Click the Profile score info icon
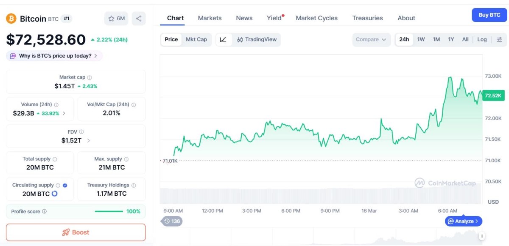Image resolution: width=509 pixels, height=246 pixels. tap(45, 211)
